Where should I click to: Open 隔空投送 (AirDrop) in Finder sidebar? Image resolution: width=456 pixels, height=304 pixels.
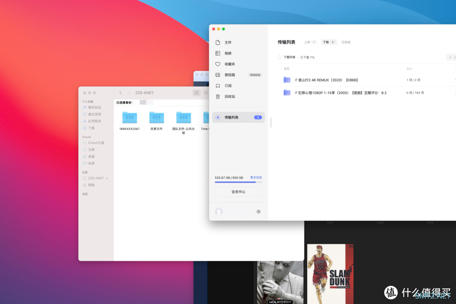95,108
